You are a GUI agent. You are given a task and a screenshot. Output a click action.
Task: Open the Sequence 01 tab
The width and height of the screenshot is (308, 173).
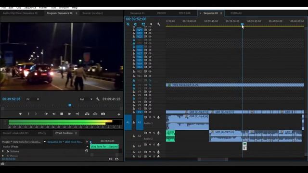click(x=137, y=13)
